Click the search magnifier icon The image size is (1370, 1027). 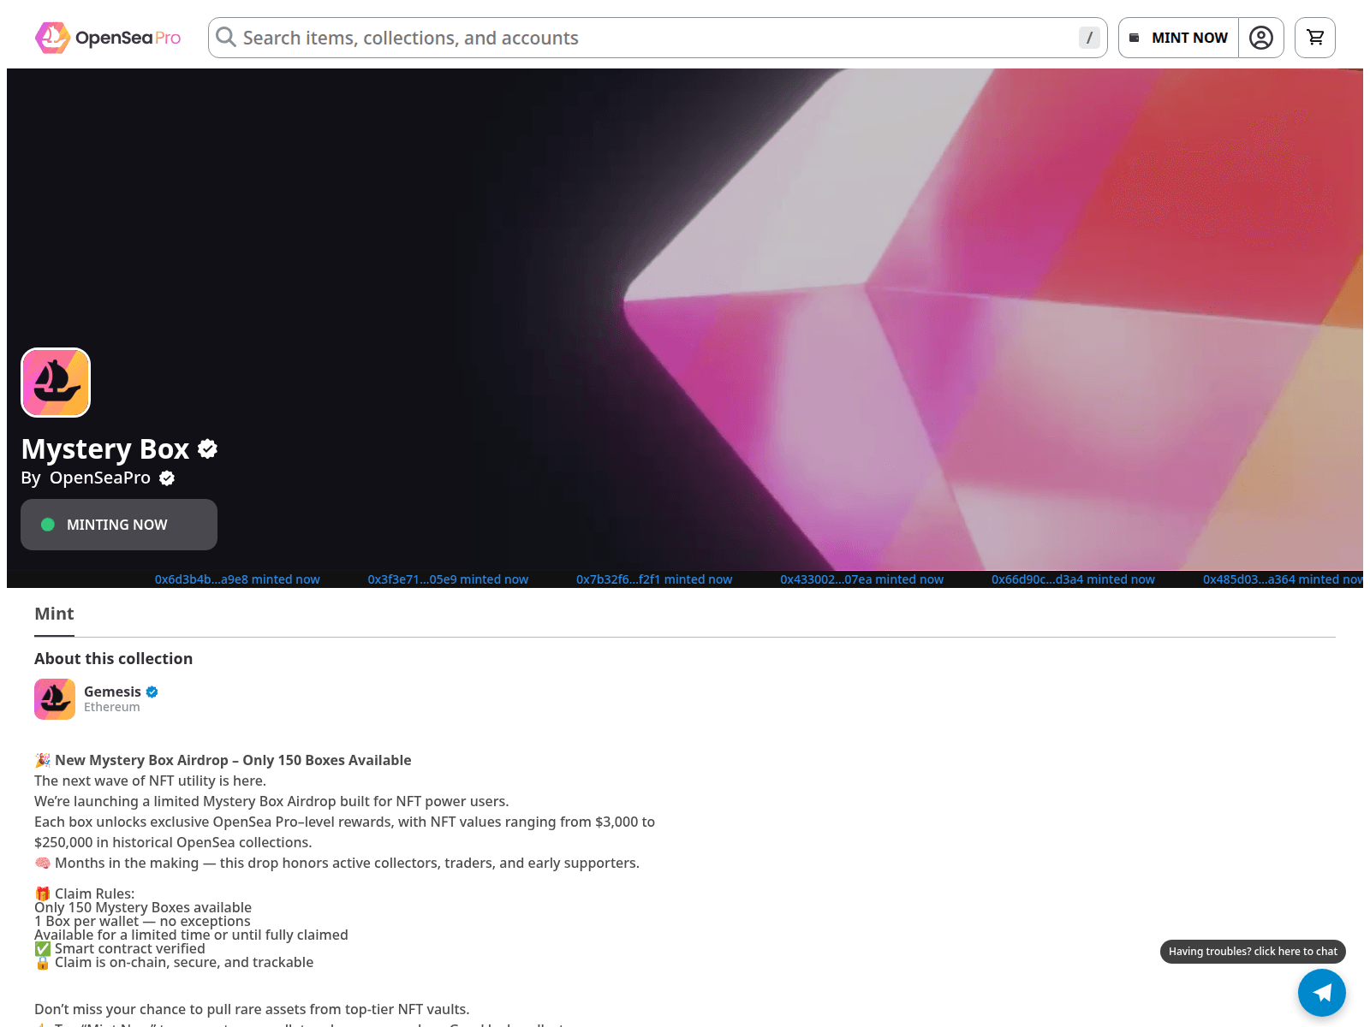[226, 37]
